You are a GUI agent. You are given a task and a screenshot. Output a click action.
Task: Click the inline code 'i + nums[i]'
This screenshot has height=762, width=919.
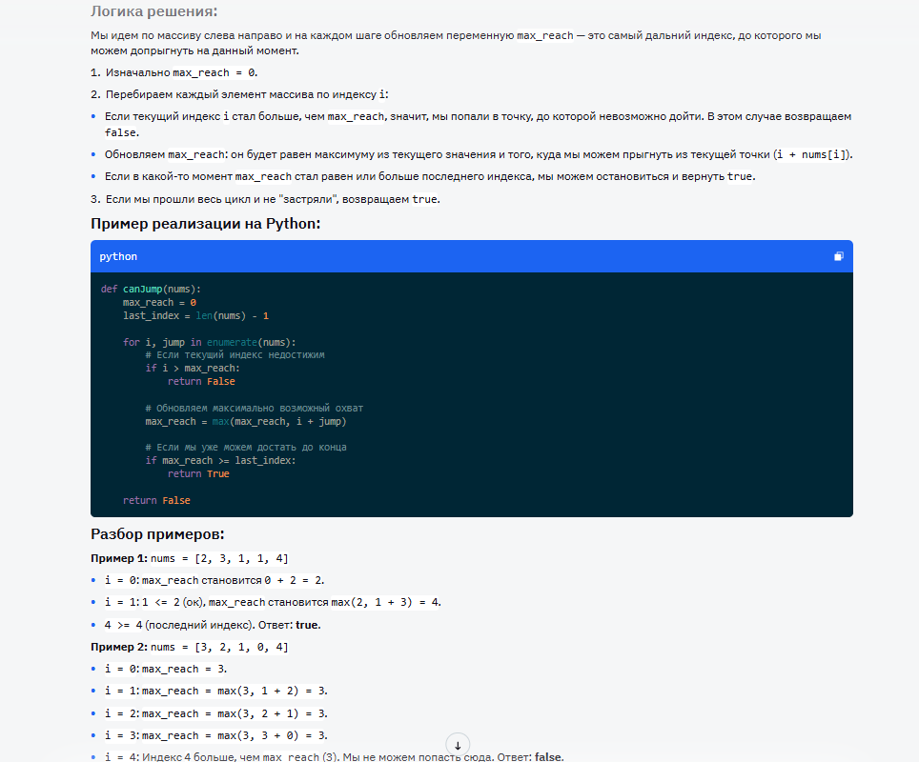pos(812,154)
